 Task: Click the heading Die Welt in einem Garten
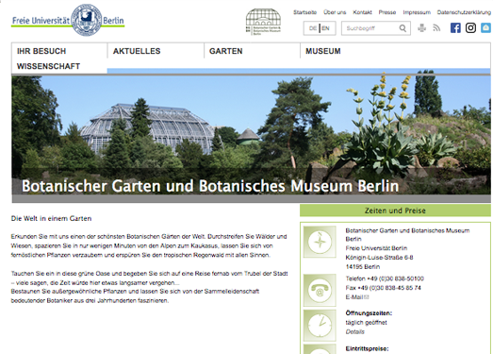click(51, 218)
